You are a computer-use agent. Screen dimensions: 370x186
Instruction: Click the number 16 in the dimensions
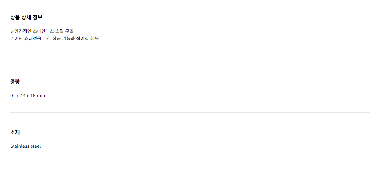(x=33, y=96)
